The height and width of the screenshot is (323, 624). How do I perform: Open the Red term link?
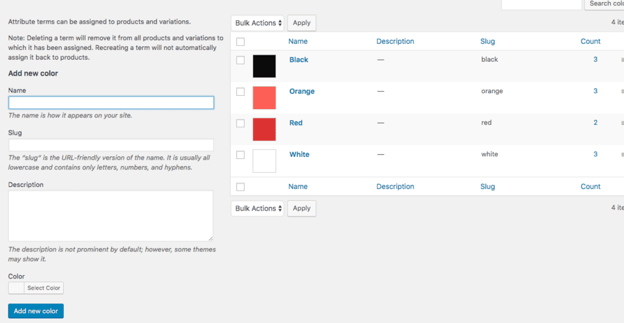click(x=296, y=123)
